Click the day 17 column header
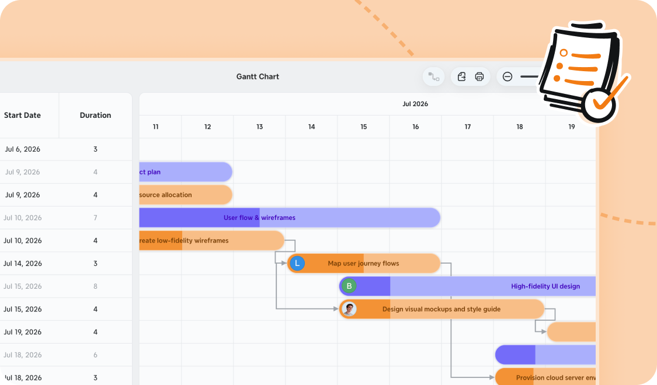The width and height of the screenshot is (657, 385). click(x=468, y=127)
